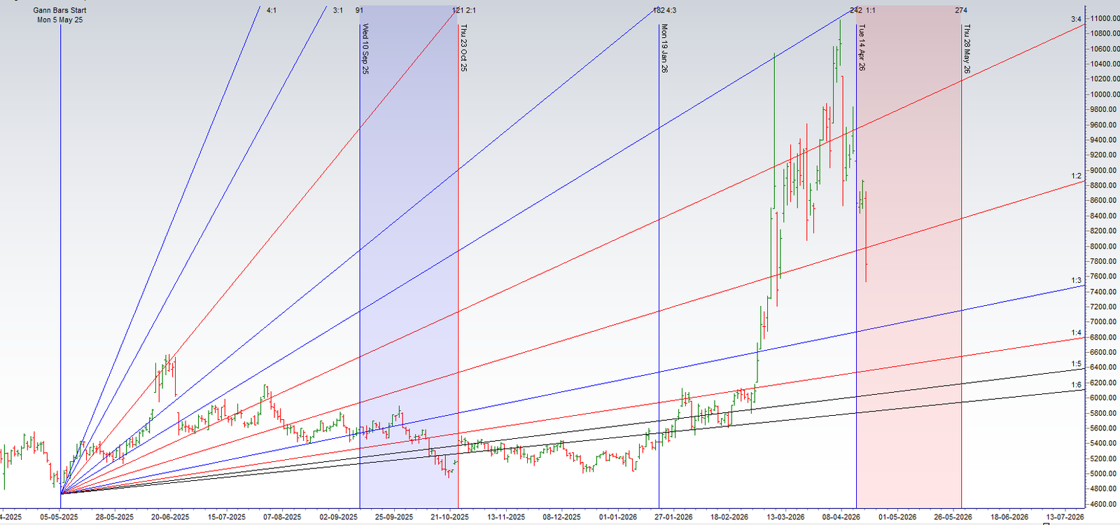Select the 3:1 Gann angle label

click(x=338, y=10)
